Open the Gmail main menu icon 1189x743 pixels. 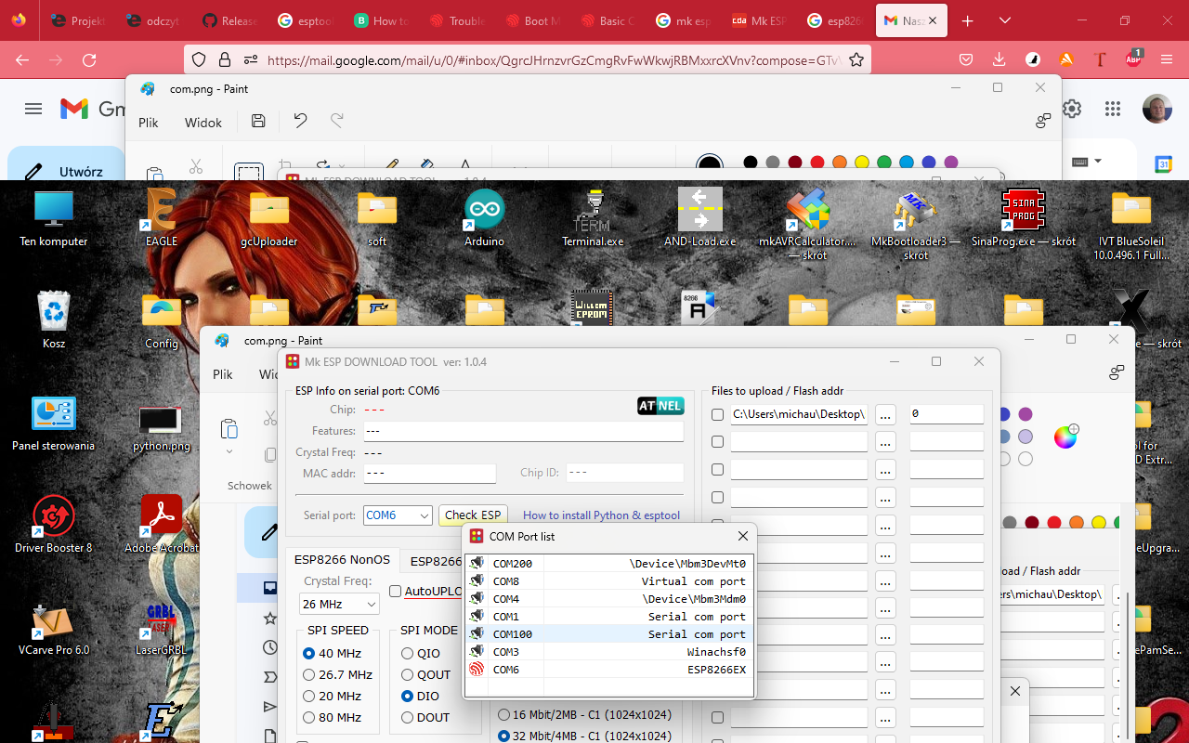(x=33, y=109)
